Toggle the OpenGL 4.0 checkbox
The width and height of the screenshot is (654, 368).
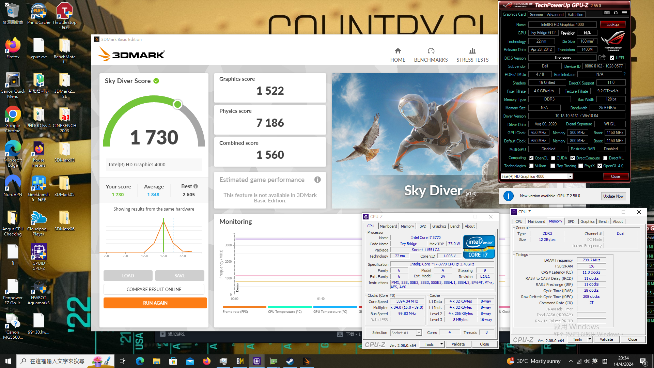[600, 166]
